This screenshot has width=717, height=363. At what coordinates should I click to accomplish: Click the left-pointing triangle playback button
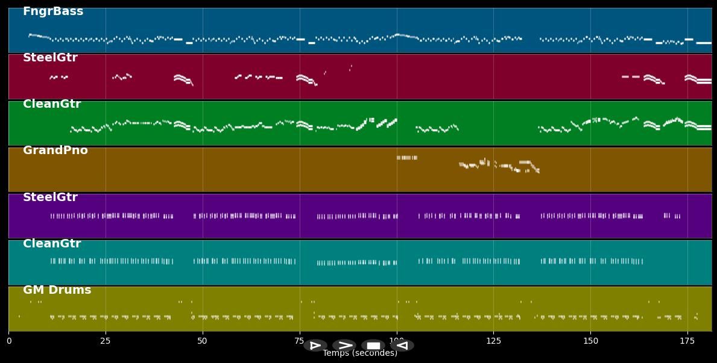coord(402,346)
